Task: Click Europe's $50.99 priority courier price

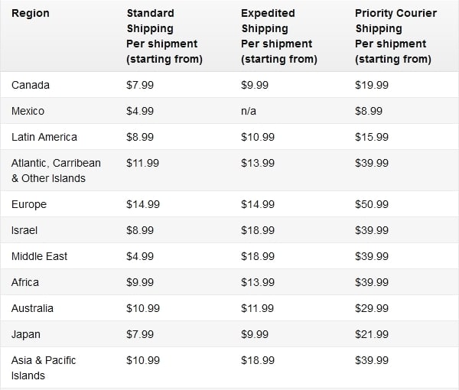Action: [x=372, y=204]
